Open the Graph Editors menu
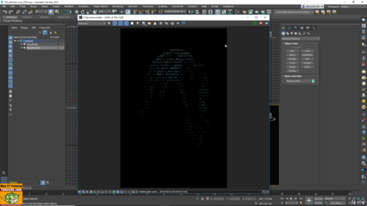This screenshot has width=367, height=206. 100,6
